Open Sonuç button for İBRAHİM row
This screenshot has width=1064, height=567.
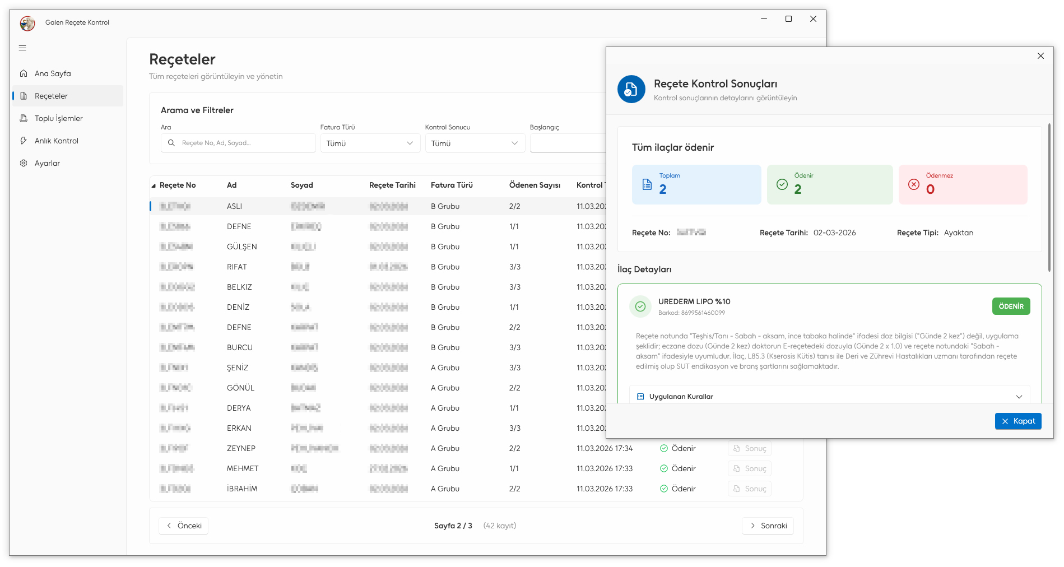point(750,489)
